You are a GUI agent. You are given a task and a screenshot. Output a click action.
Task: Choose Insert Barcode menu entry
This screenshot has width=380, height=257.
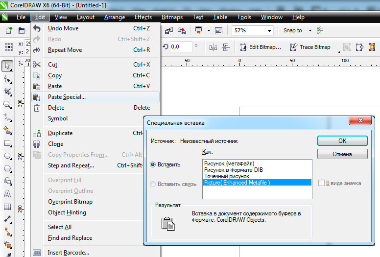click(x=95, y=252)
